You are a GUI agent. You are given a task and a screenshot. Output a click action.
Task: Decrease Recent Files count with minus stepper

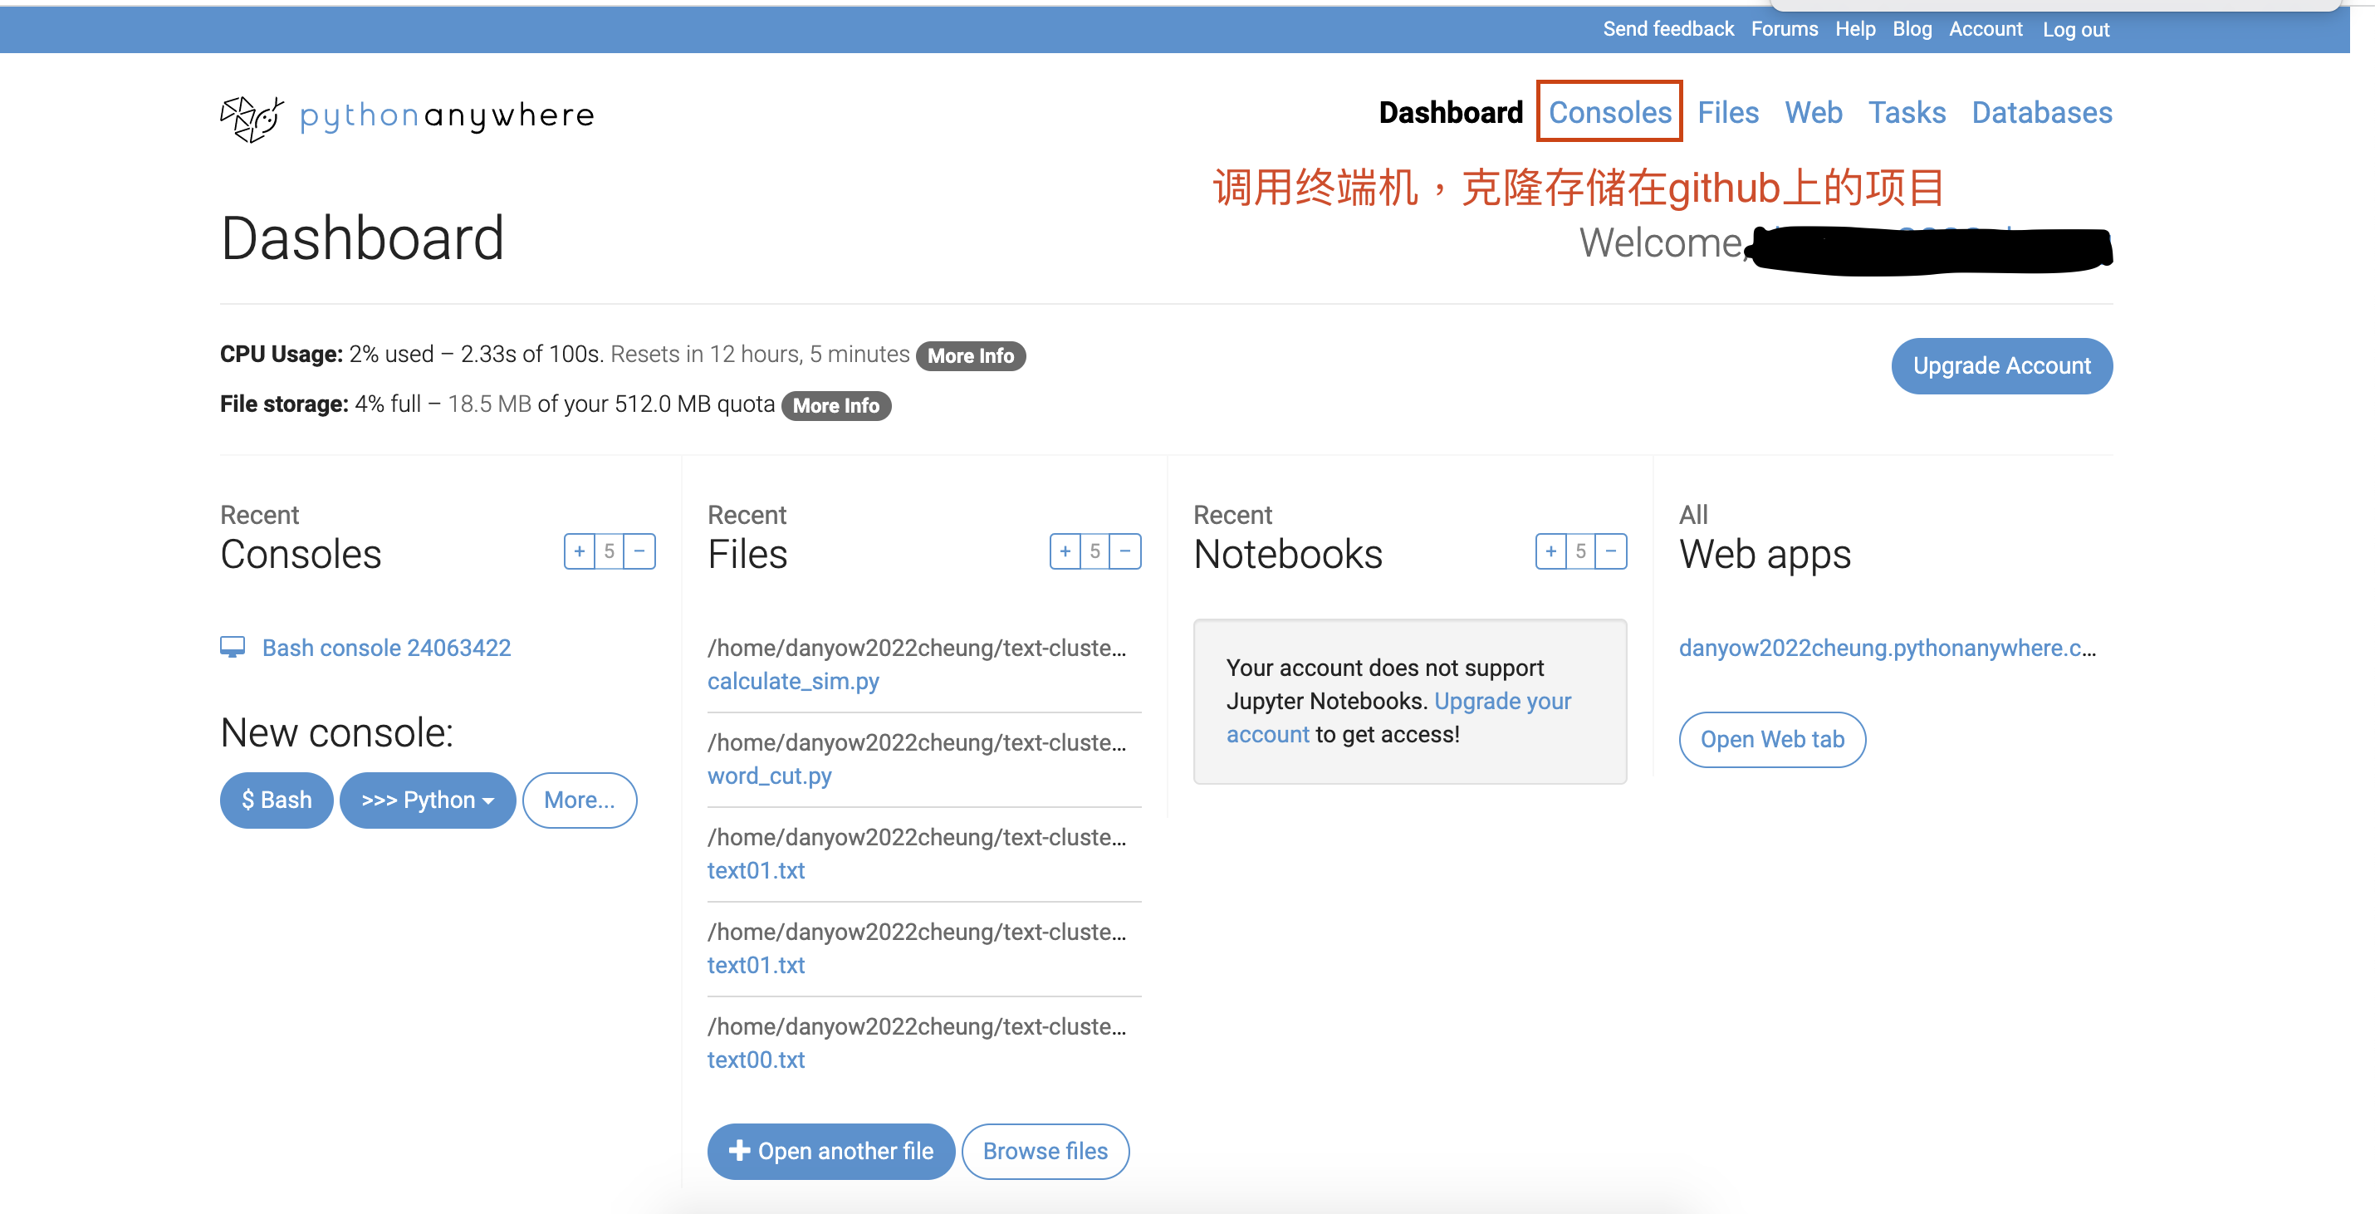click(x=1125, y=551)
